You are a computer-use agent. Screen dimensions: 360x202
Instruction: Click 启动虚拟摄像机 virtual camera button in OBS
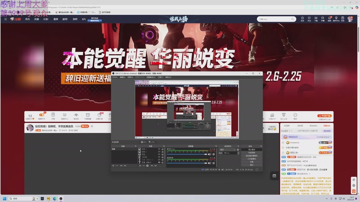click(252, 156)
